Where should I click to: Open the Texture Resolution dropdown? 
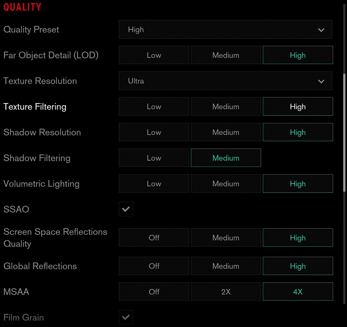(x=226, y=81)
